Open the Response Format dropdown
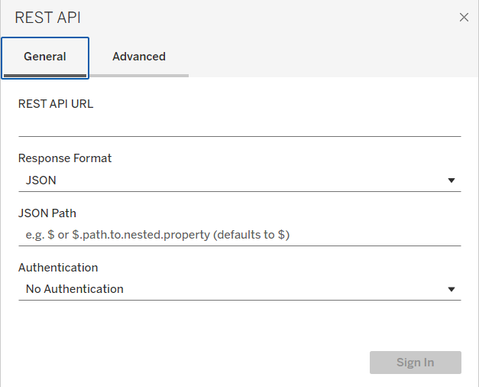 click(x=239, y=180)
